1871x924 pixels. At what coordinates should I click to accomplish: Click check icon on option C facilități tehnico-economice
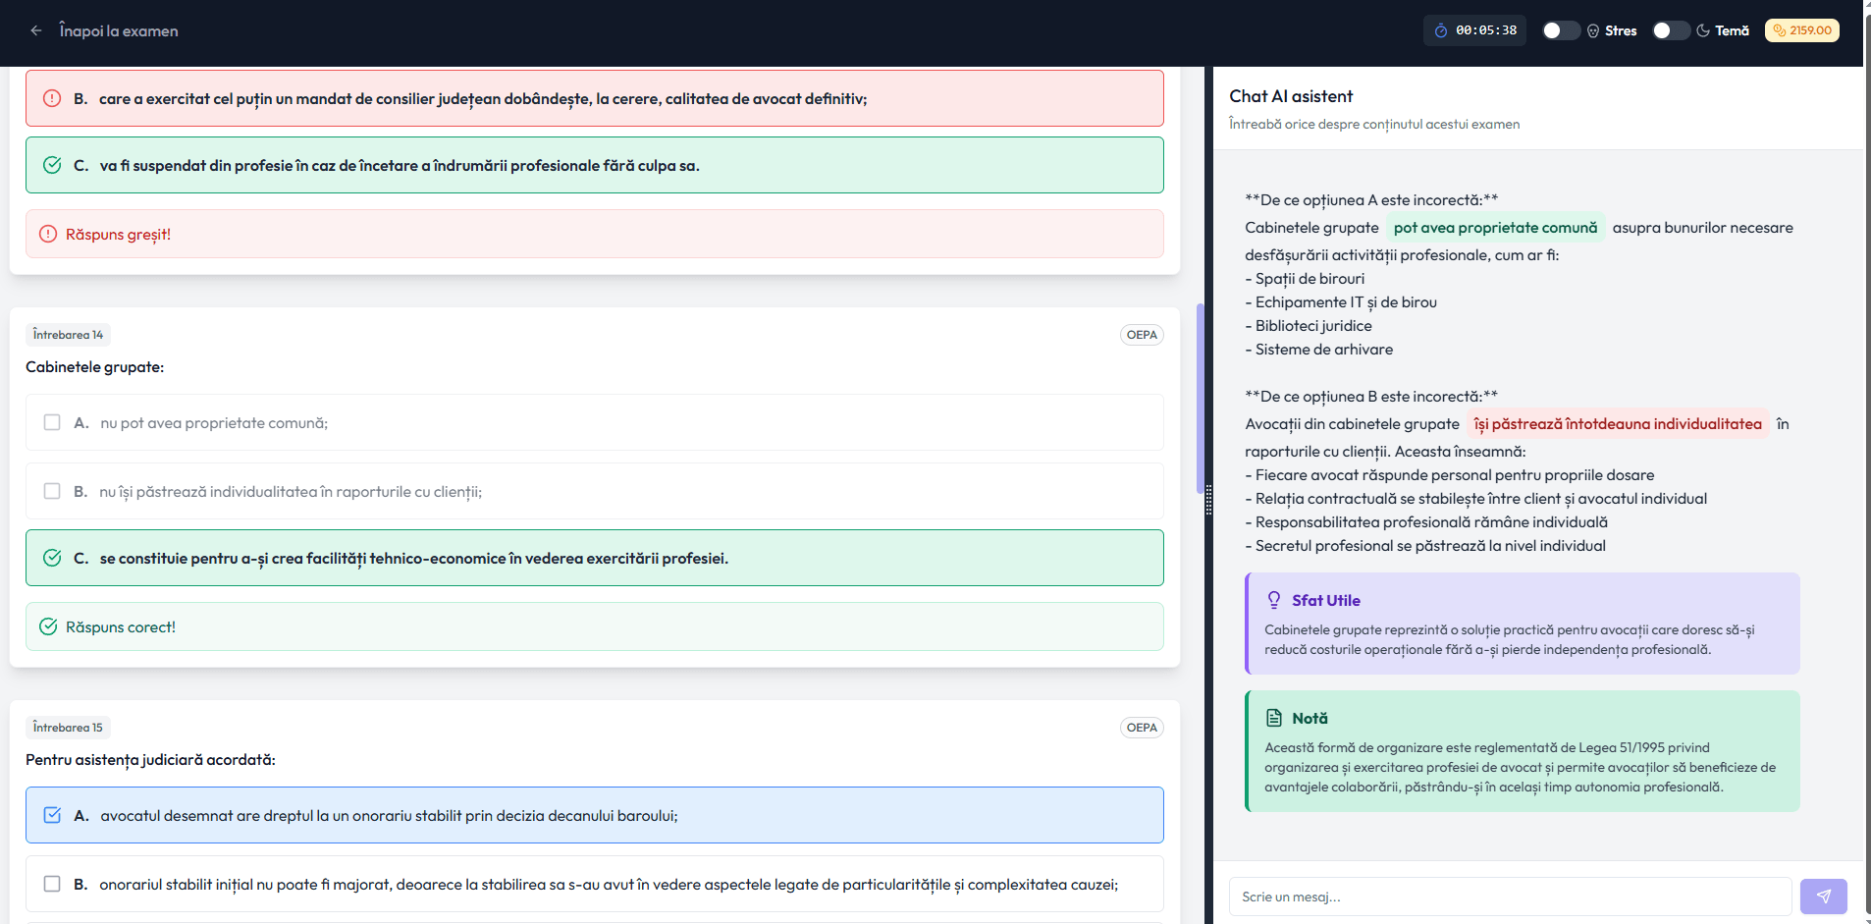pos(52,558)
